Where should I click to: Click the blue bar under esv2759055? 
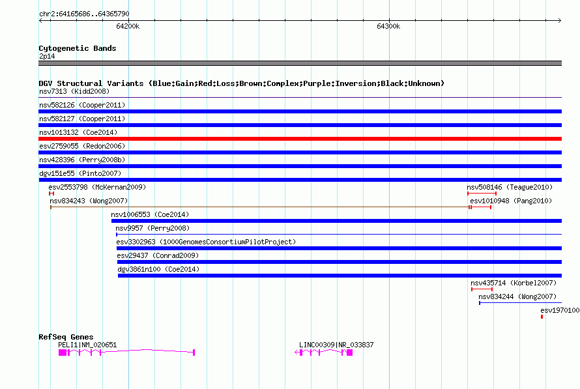300,152
